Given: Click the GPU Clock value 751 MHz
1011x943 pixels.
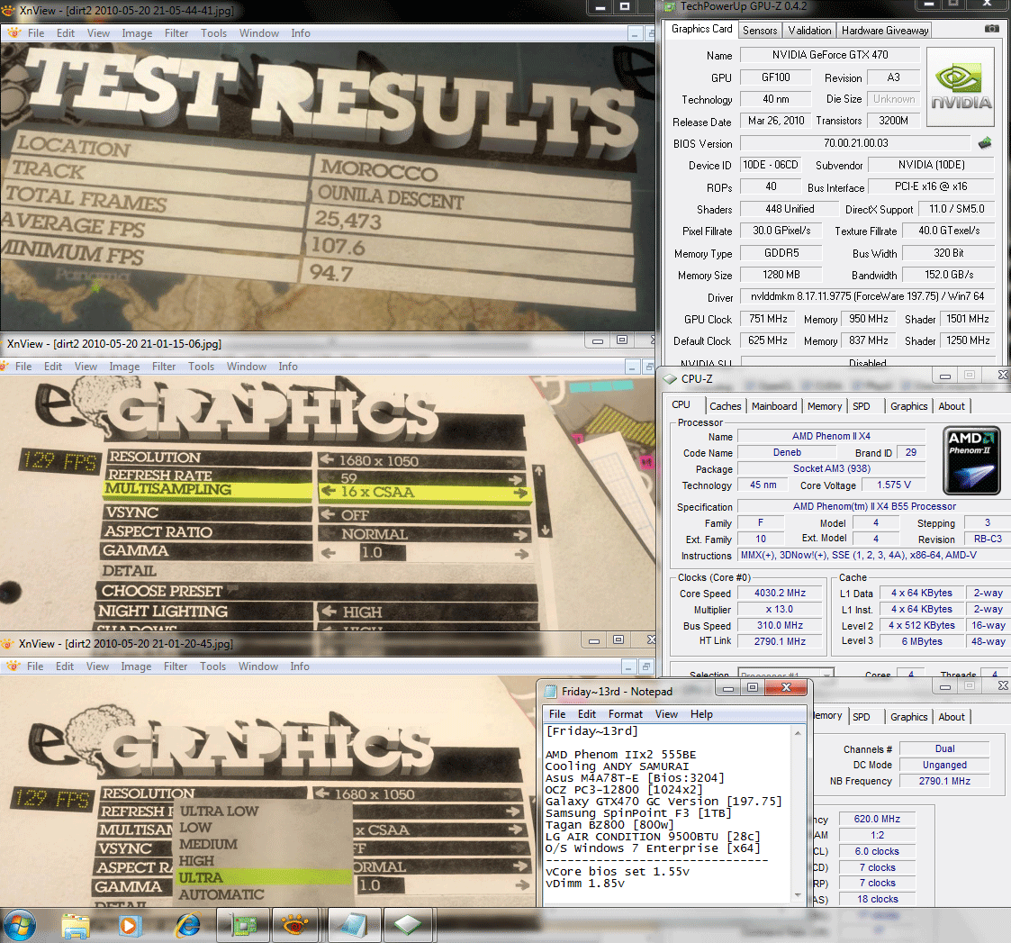Looking at the screenshot, I should 768,319.
